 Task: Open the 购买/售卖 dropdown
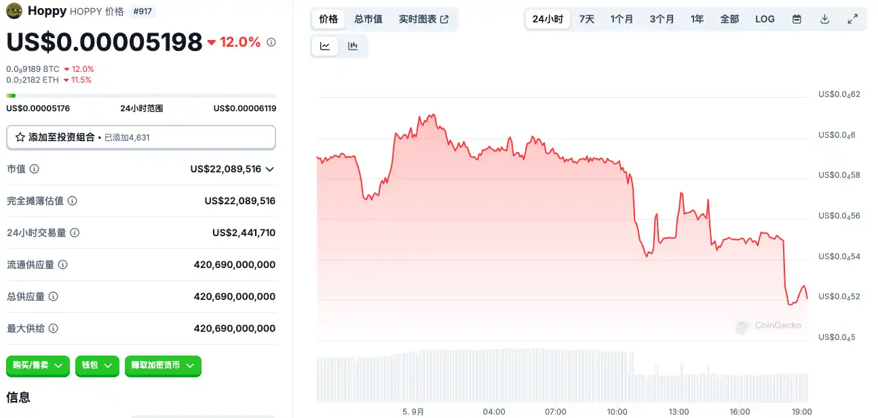(x=38, y=365)
